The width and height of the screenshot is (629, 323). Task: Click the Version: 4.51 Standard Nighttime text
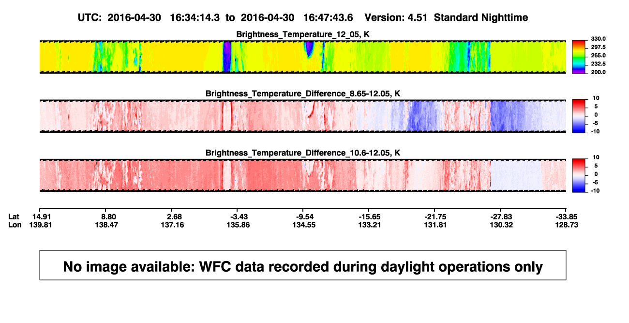pyautogui.click(x=446, y=17)
